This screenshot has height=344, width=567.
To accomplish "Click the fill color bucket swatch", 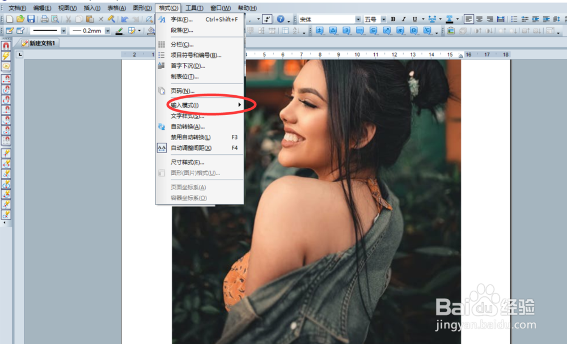I will tap(151, 31).
